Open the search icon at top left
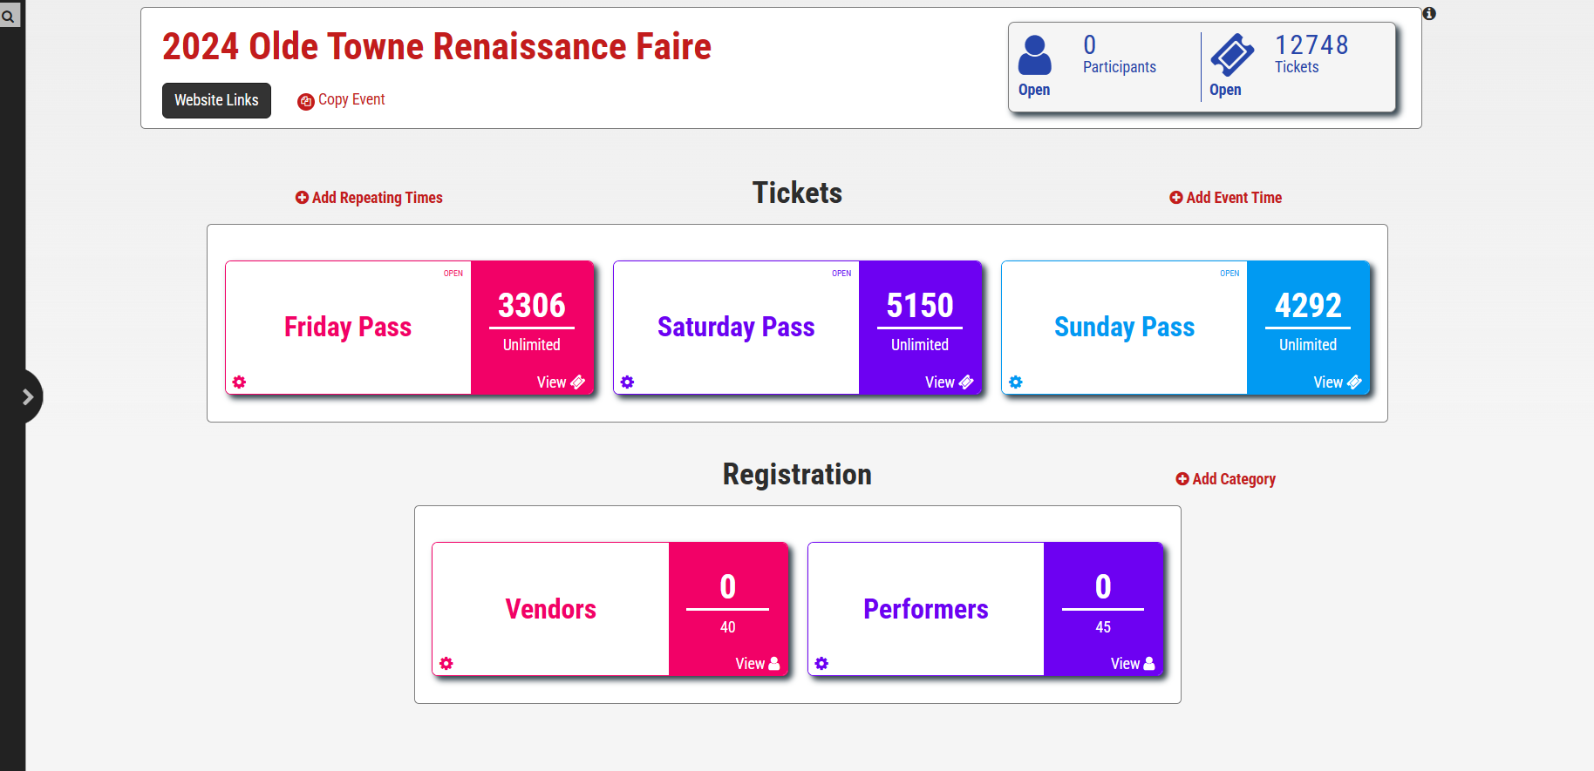The height and width of the screenshot is (771, 1594). click(x=10, y=15)
